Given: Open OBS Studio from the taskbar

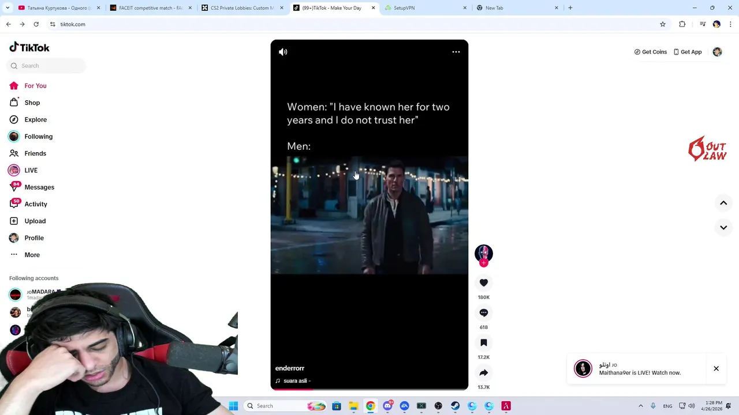Looking at the screenshot, I should coord(438,406).
